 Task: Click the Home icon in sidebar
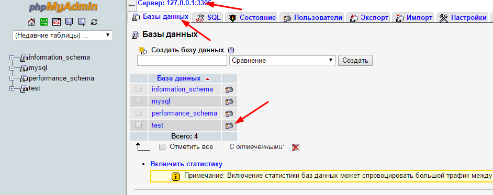point(31,22)
